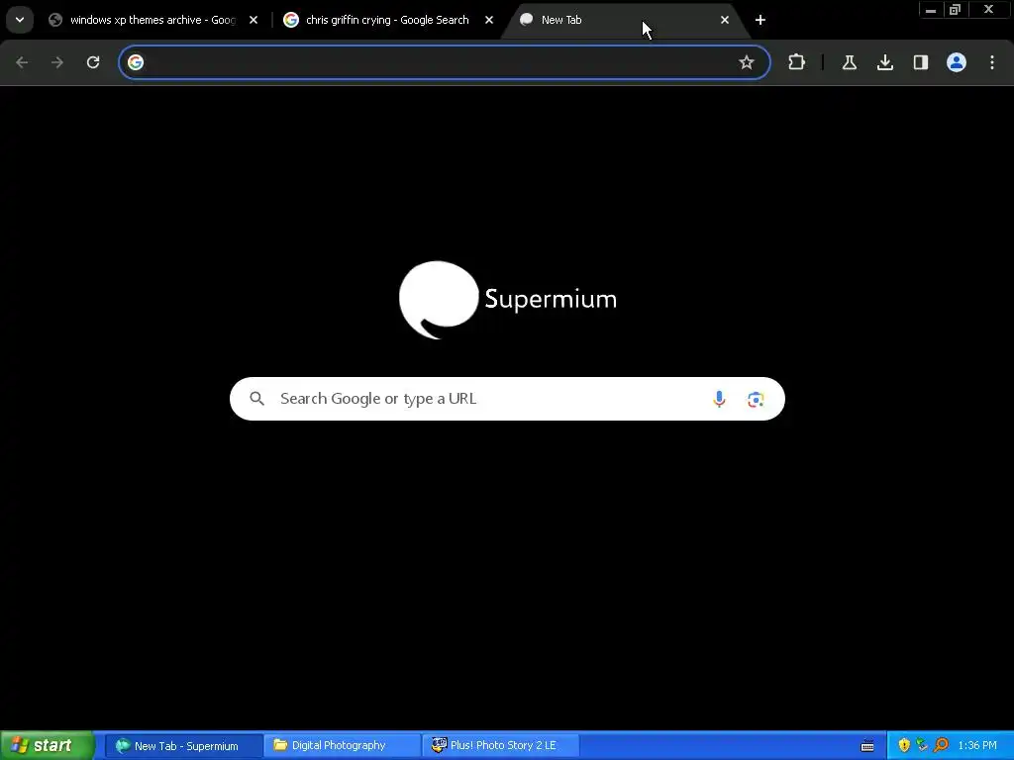Open the tab search dropdown arrow
Screen dimensions: 1014x760
pyautogui.click(x=20, y=20)
